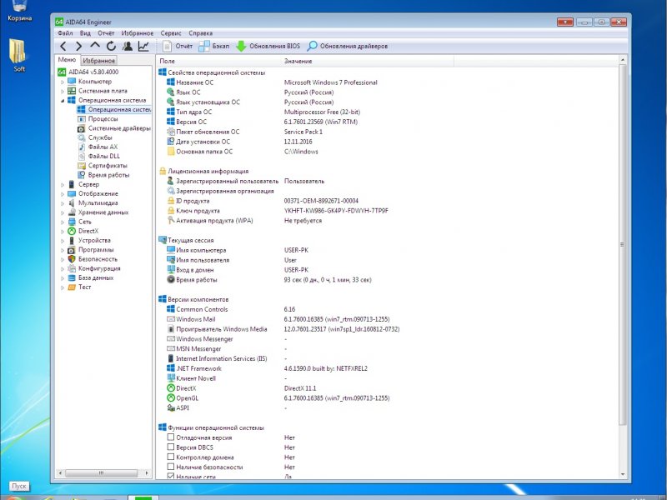This screenshot has width=667, height=500.
Task: Select the Безопасность tree node
Action: tap(98, 259)
